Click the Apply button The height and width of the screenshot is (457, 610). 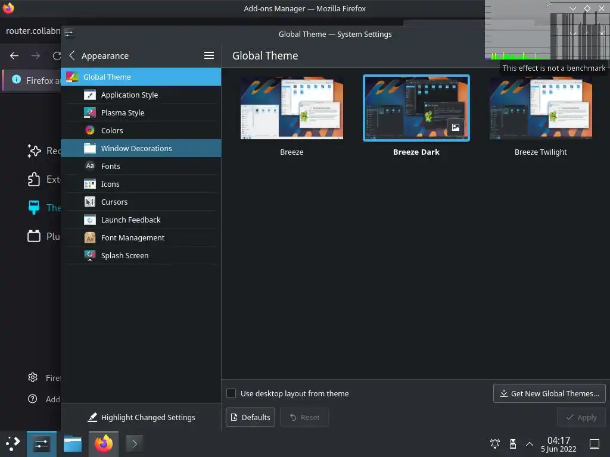click(x=581, y=417)
